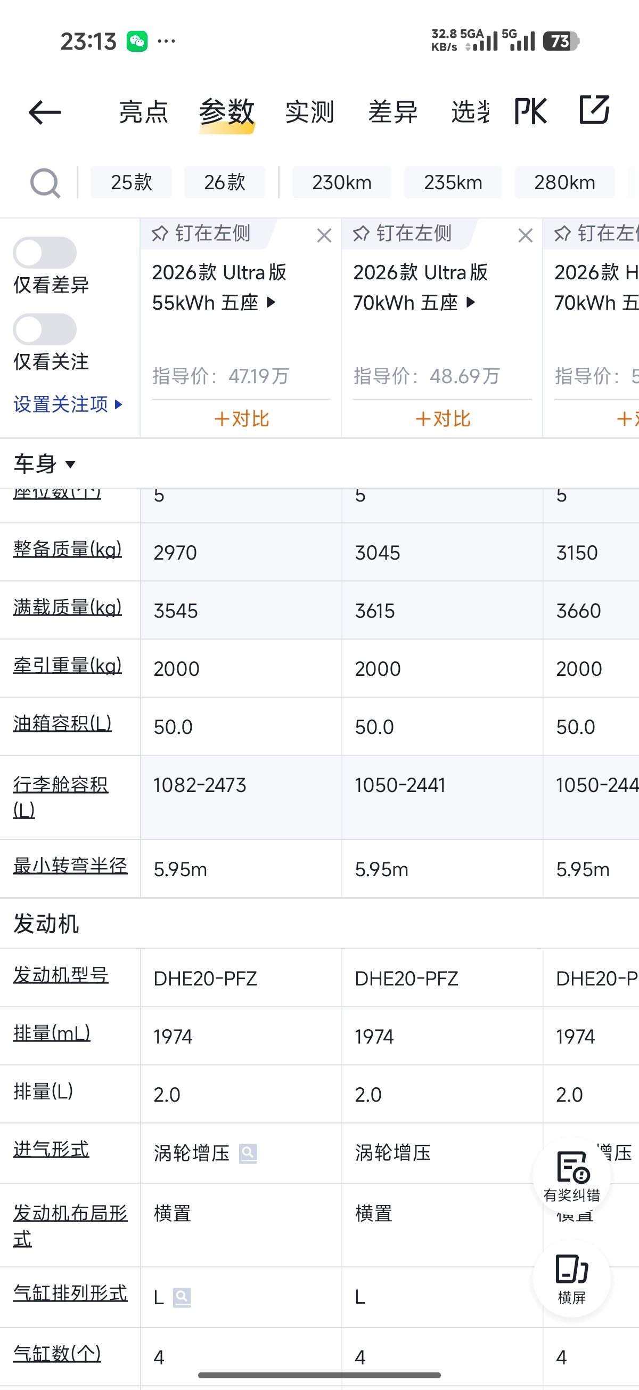Open the share icon at top right
This screenshot has width=639, height=1390.
594,110
